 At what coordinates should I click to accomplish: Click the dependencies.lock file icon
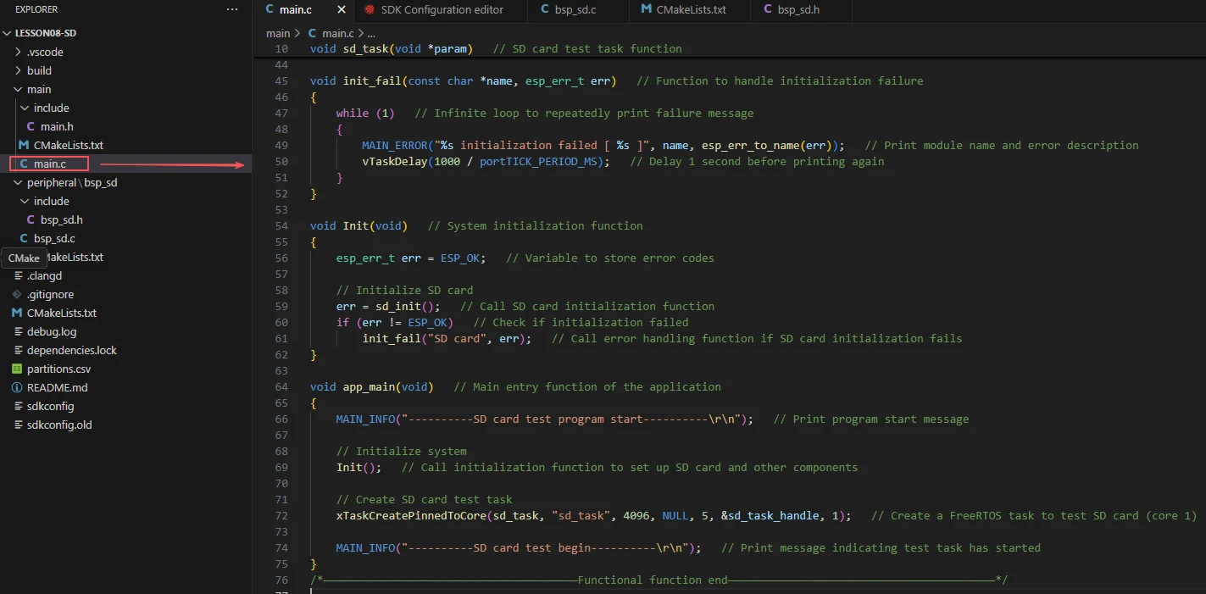coord(17,351)
